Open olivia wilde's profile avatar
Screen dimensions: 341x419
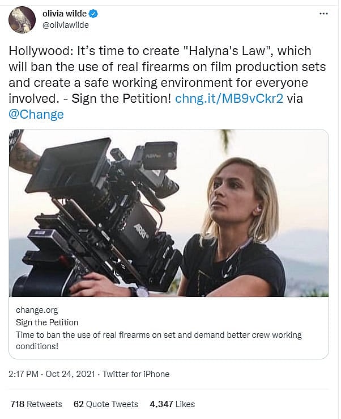tap(22, 20)
